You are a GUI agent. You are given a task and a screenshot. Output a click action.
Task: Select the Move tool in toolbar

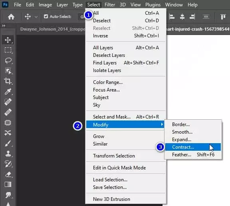tap(8, 40)
